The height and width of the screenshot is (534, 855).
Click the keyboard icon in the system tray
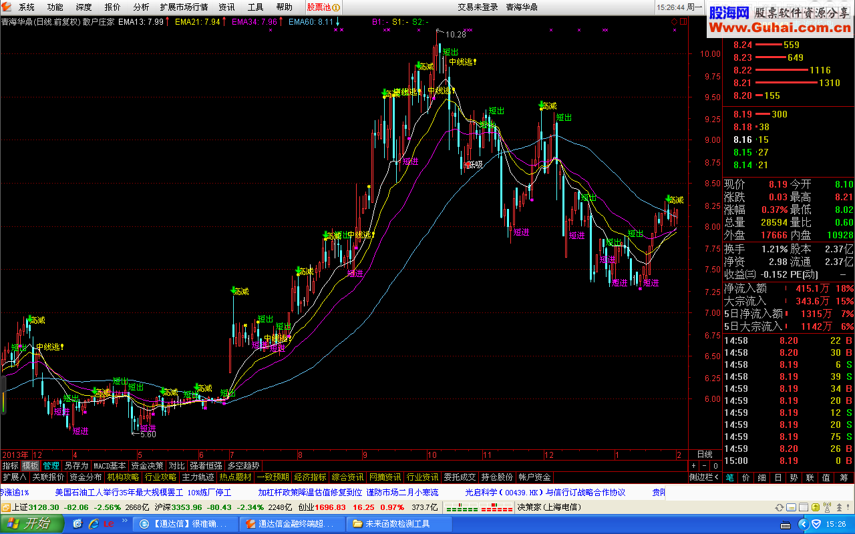point(786,525)
